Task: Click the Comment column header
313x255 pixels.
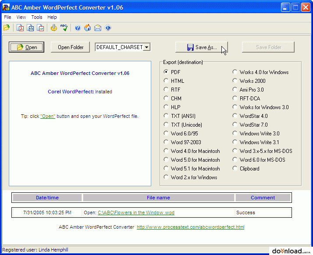Action: (263, 198)
